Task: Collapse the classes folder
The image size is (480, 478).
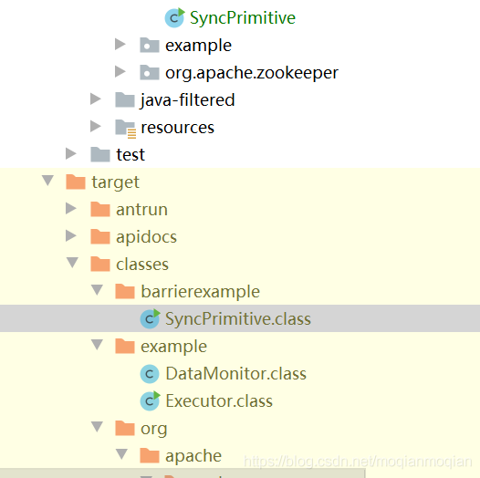Action: pos(72,263)
